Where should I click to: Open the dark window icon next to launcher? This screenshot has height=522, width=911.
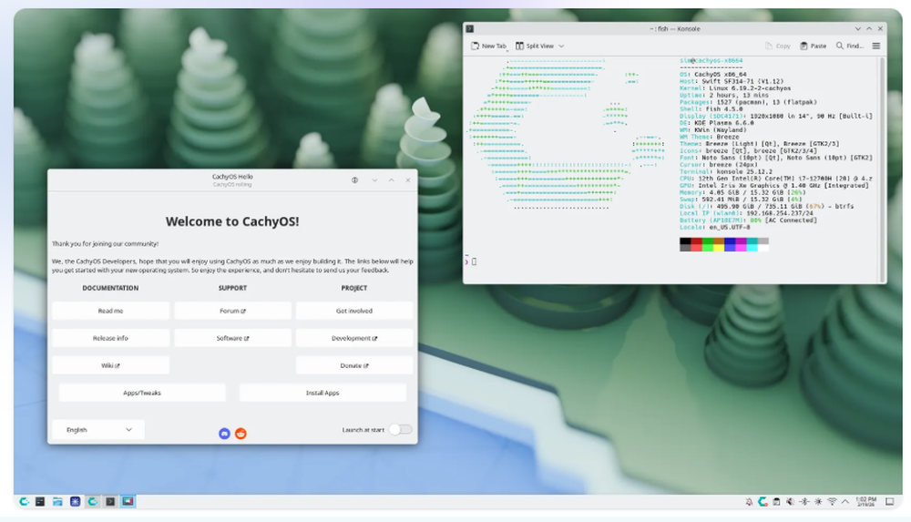40,501
